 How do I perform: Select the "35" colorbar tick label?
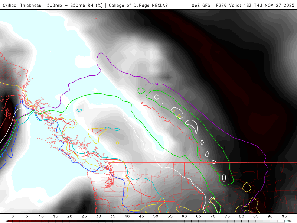(x=113, y=216)
